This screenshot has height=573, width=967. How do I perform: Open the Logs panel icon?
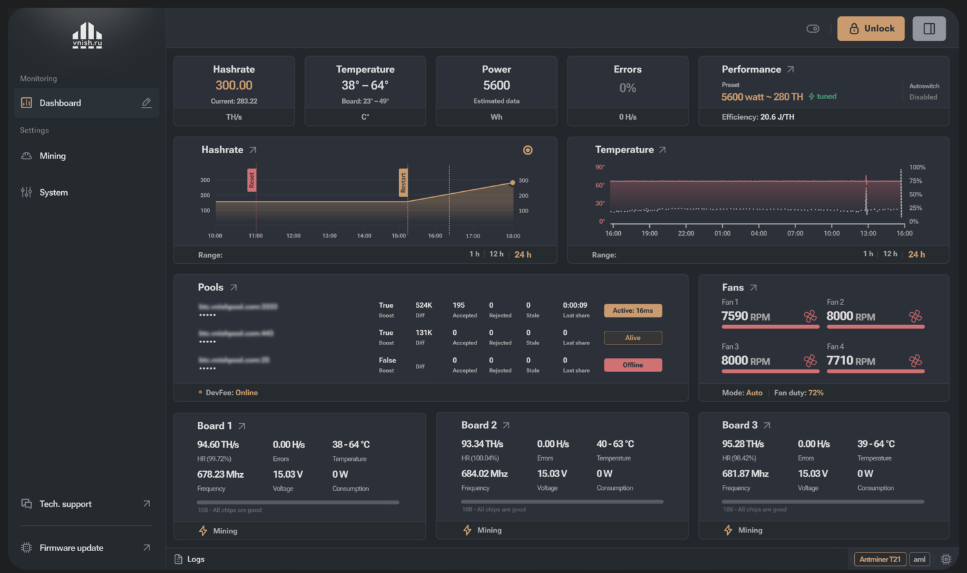tap(179, 559)
